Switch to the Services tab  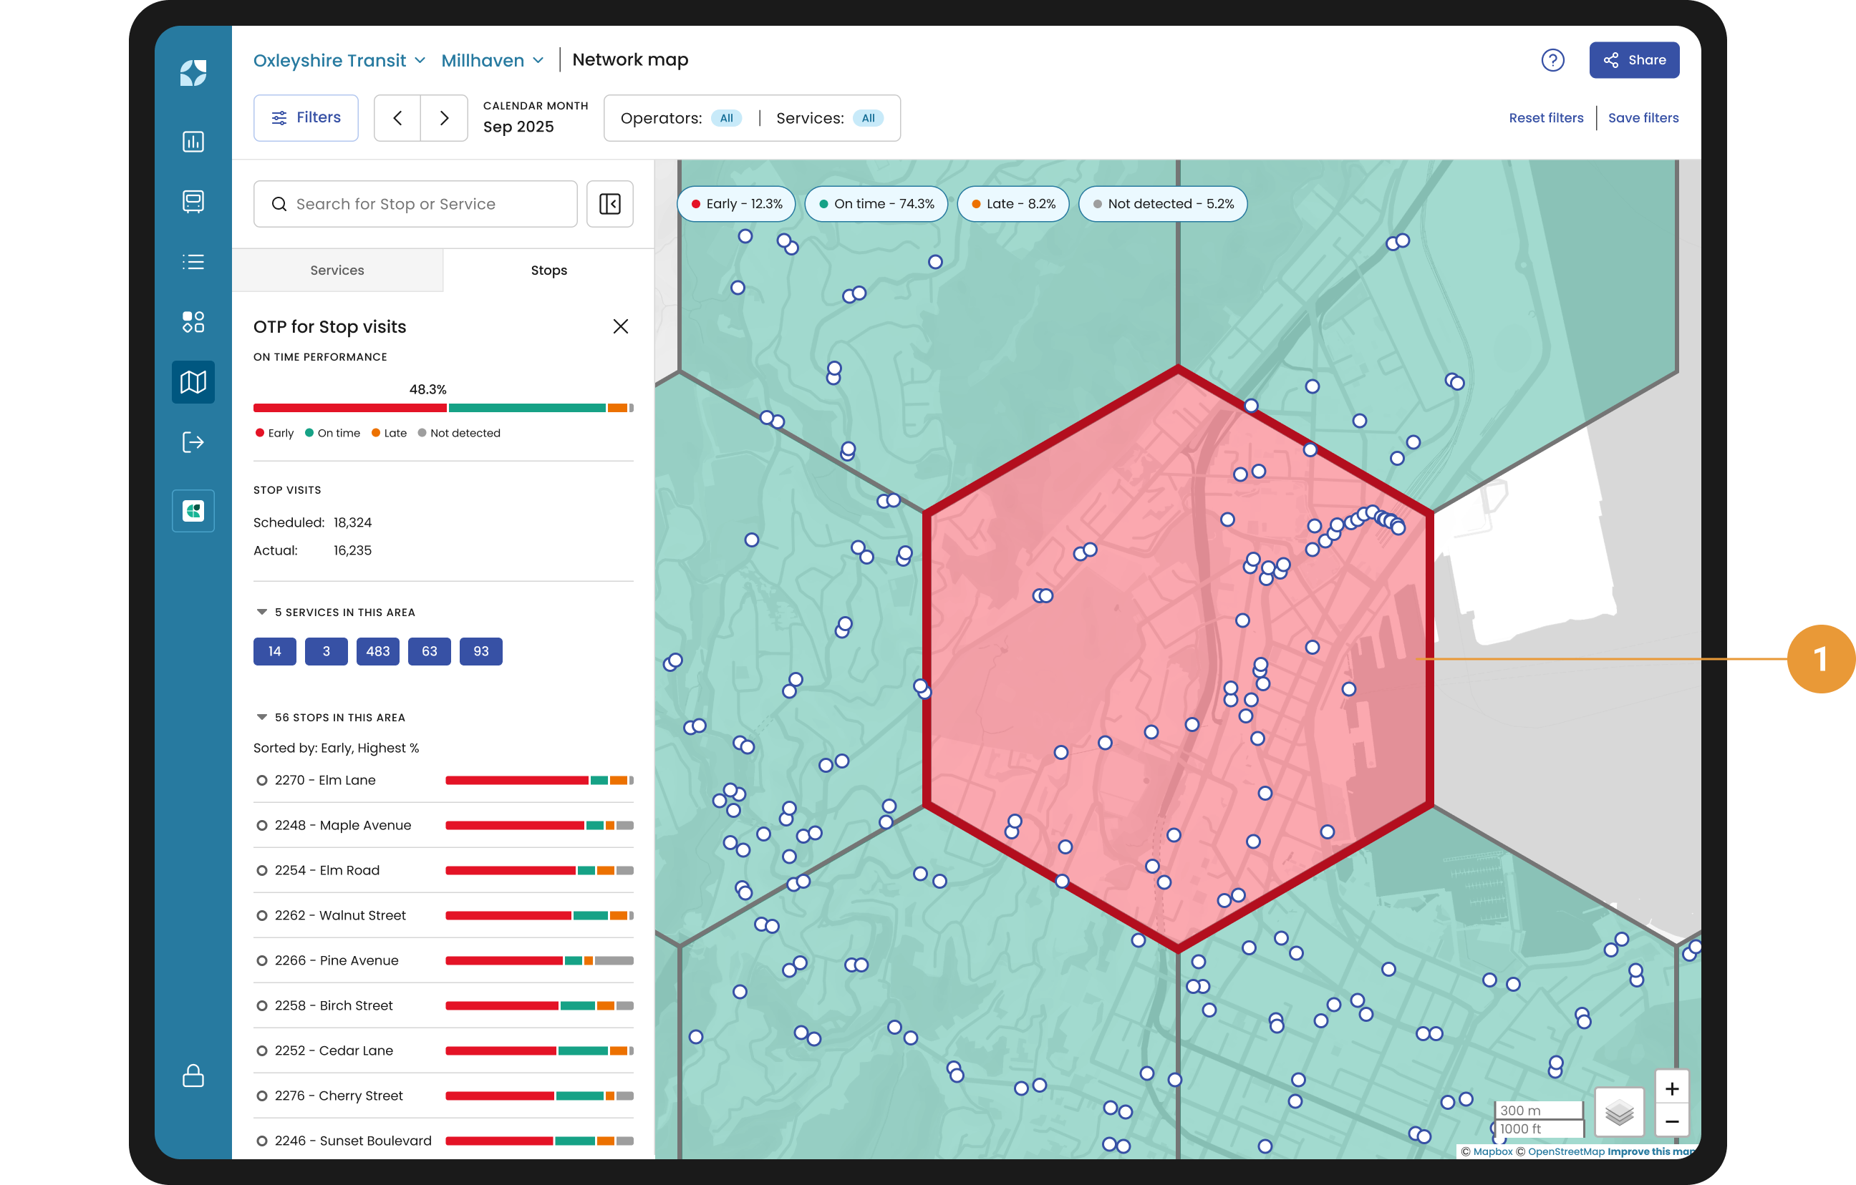(337, 270)
